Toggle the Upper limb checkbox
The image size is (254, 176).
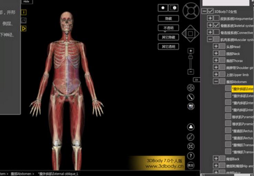pos(222,74)
